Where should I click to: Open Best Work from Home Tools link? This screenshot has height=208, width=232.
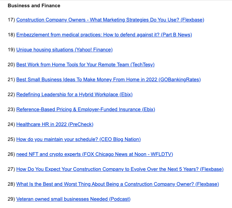click(x=85, y=65)
